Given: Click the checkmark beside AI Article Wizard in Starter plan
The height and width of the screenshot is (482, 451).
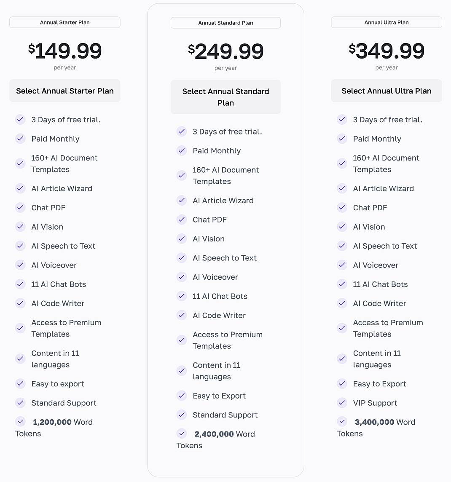Looking at the screenshot, I should [x=20, y=188].
